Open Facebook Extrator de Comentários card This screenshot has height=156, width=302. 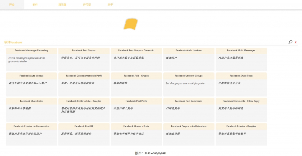pyautogui.click(x=31, y=134)
